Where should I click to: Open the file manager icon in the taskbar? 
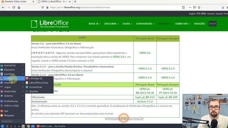pos(23,126)
